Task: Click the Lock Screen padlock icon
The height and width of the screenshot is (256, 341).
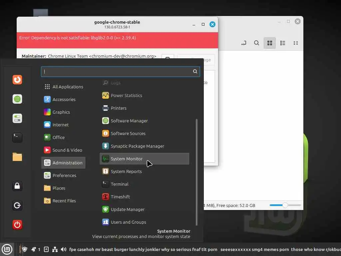Action: pos(17,186)
